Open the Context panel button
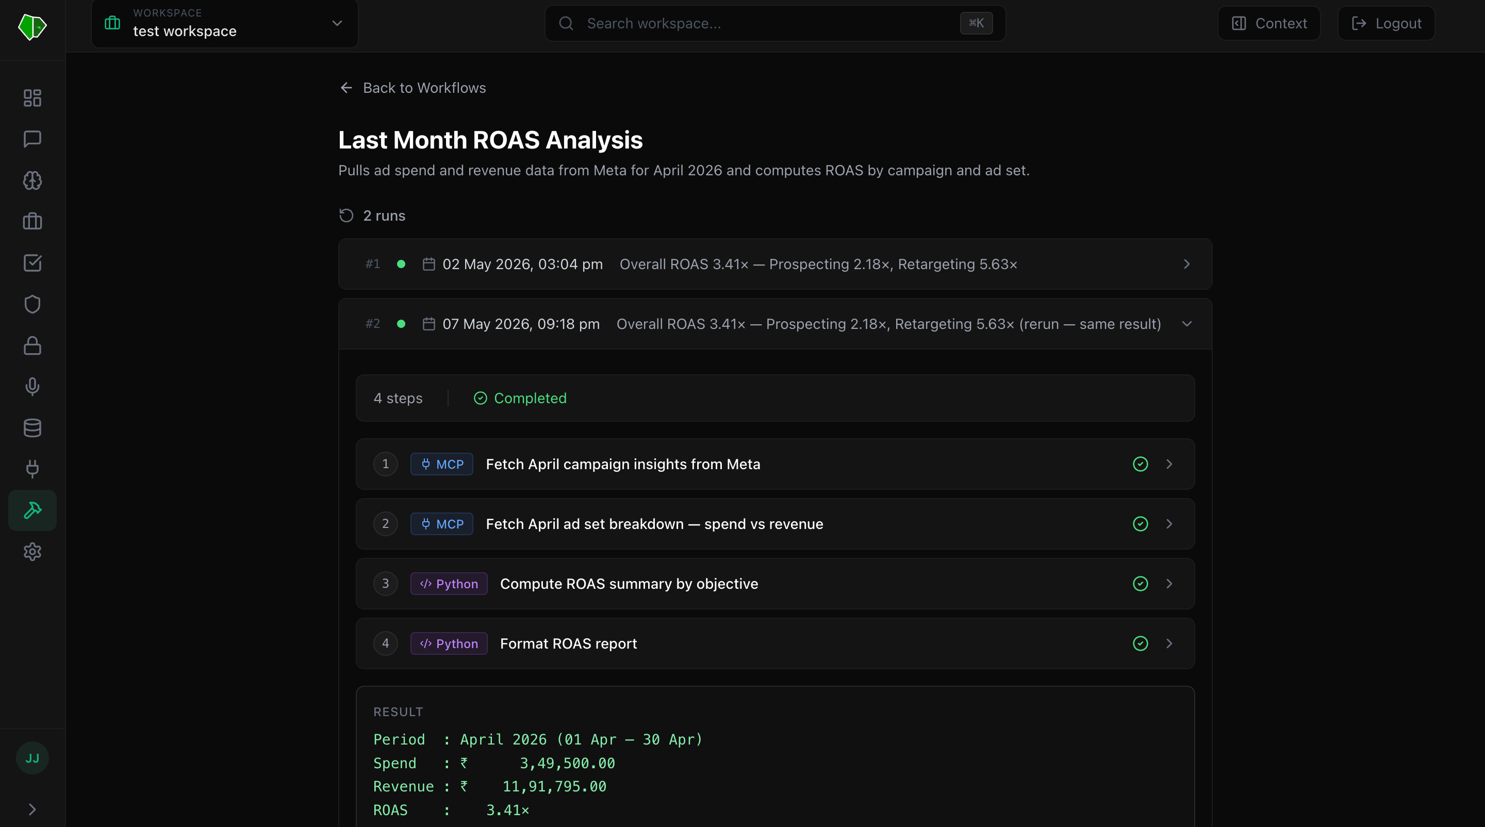1485x827 pixels. [x=1269, y=23]
